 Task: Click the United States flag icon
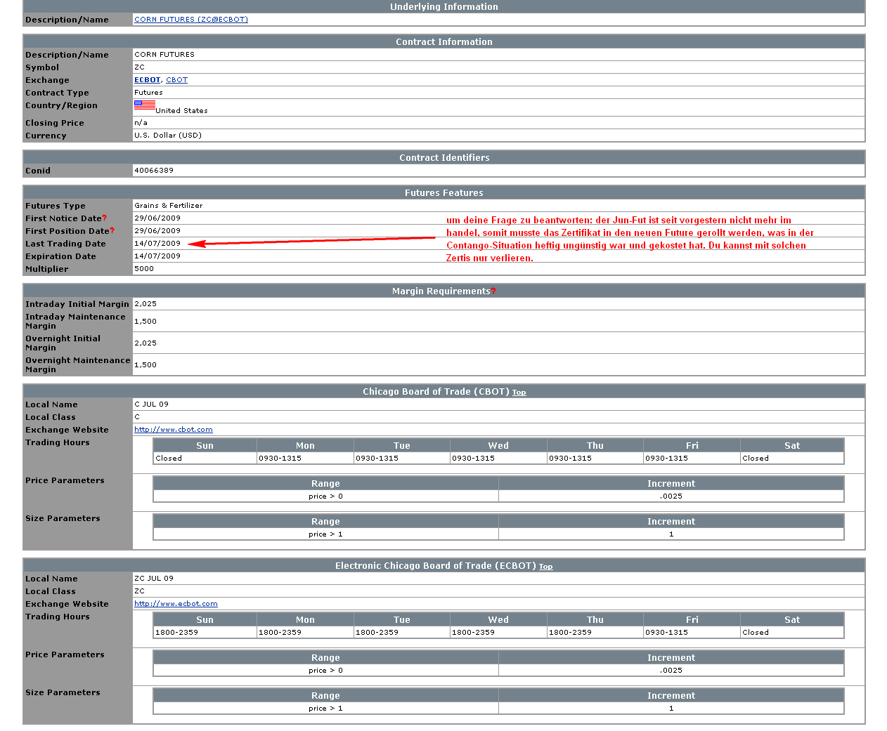tap(145, 105)
